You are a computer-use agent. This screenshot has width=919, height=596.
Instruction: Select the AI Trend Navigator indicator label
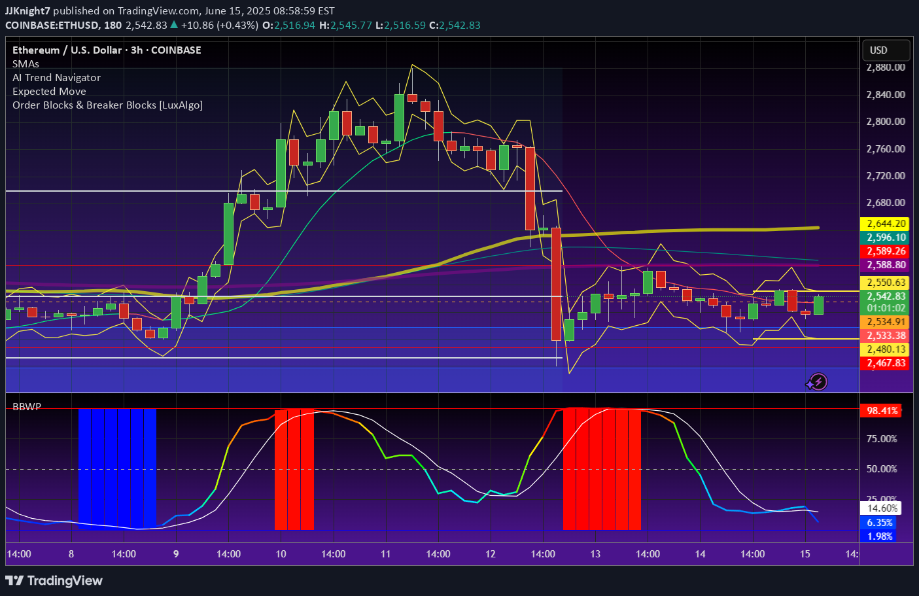click(x=56, y=77)
